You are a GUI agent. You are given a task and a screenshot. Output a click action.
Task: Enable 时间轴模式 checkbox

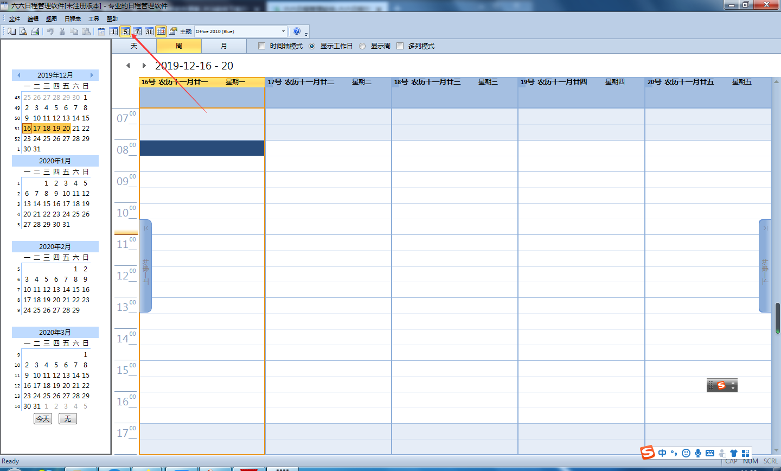(x=262, y=46)
